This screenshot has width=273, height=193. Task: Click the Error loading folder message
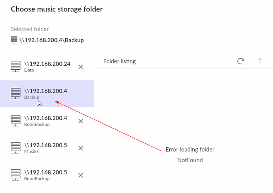pyautogui.click(x=190, y=150)
